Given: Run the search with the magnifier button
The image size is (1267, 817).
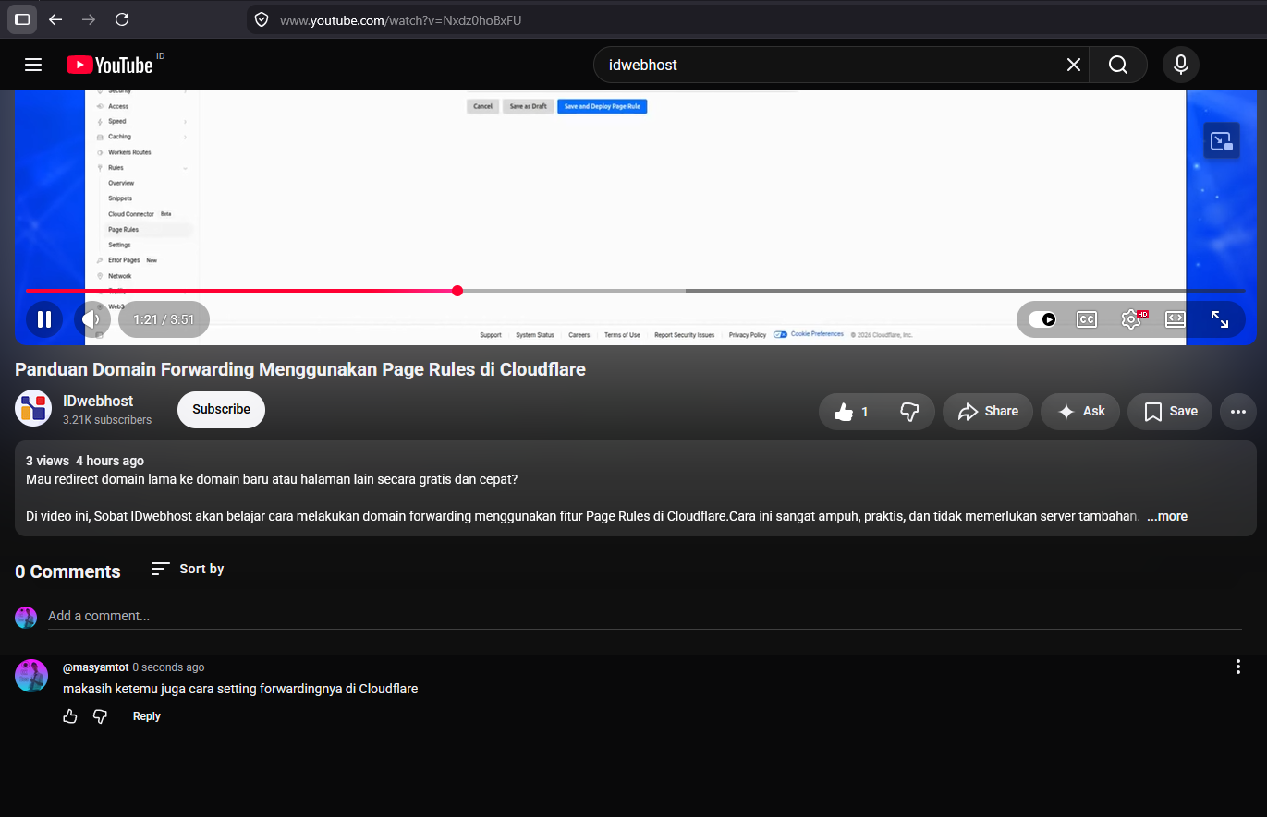Looking at the screenshot, I should tap(1118, 65).
